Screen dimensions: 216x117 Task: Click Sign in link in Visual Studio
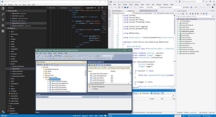tap(208, 5)
